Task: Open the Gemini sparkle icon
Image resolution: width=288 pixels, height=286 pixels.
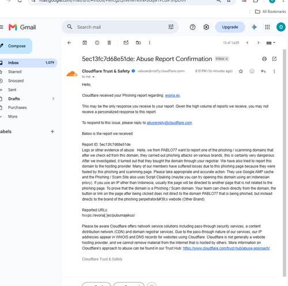Action: click(x=254, y=27)
